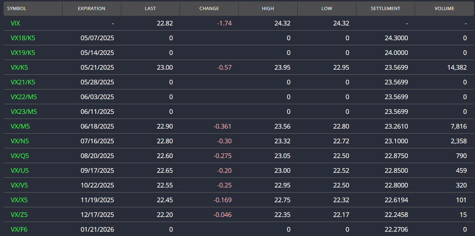Image resolution: width=475 pixels, height=236 pixels.
Task: Click the CHANGE column header
Action: click(x=209, y=9)
